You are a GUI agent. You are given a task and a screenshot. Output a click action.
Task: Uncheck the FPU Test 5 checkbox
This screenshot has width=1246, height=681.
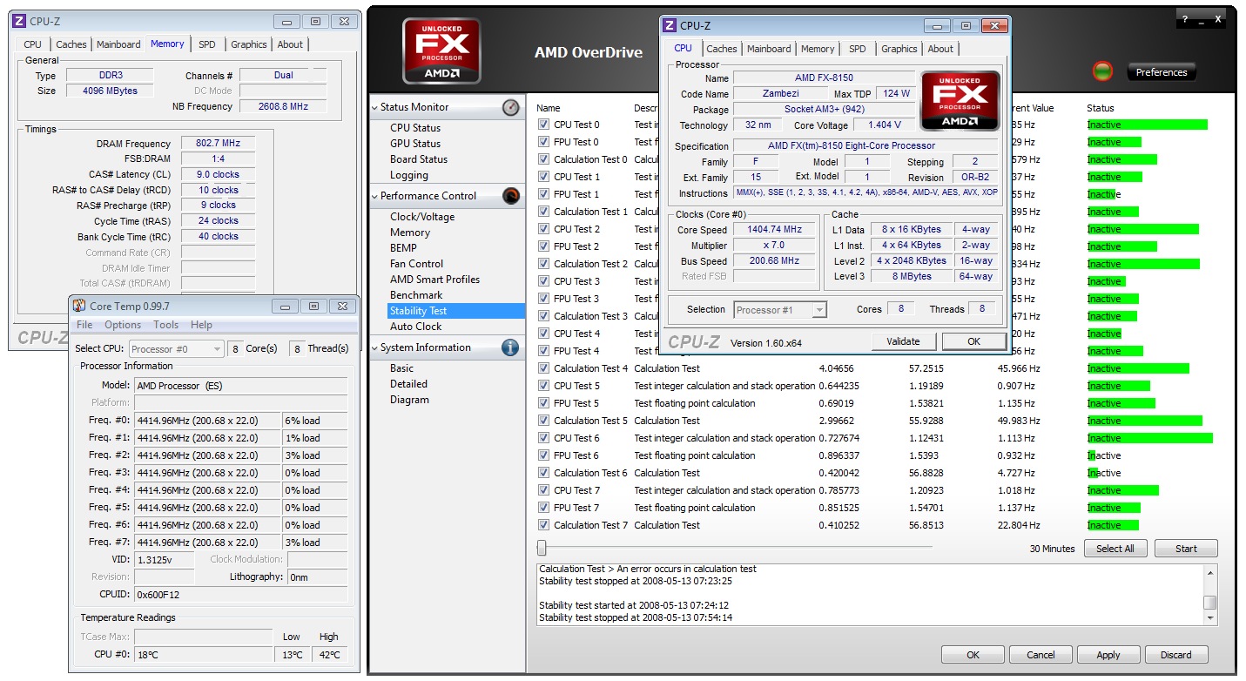pyautogui.click(x=543, y=403)
